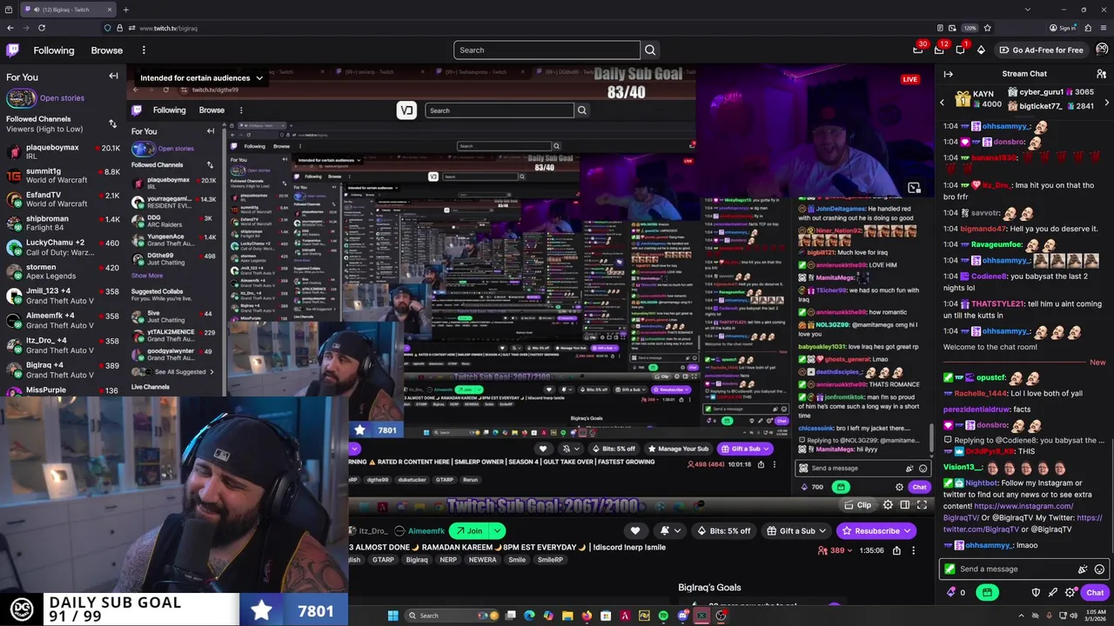Share the stream via share icon
Image resolution: width=1114 pixels, height=626 pixels.
pyautogui.click(x=896, y=550)
